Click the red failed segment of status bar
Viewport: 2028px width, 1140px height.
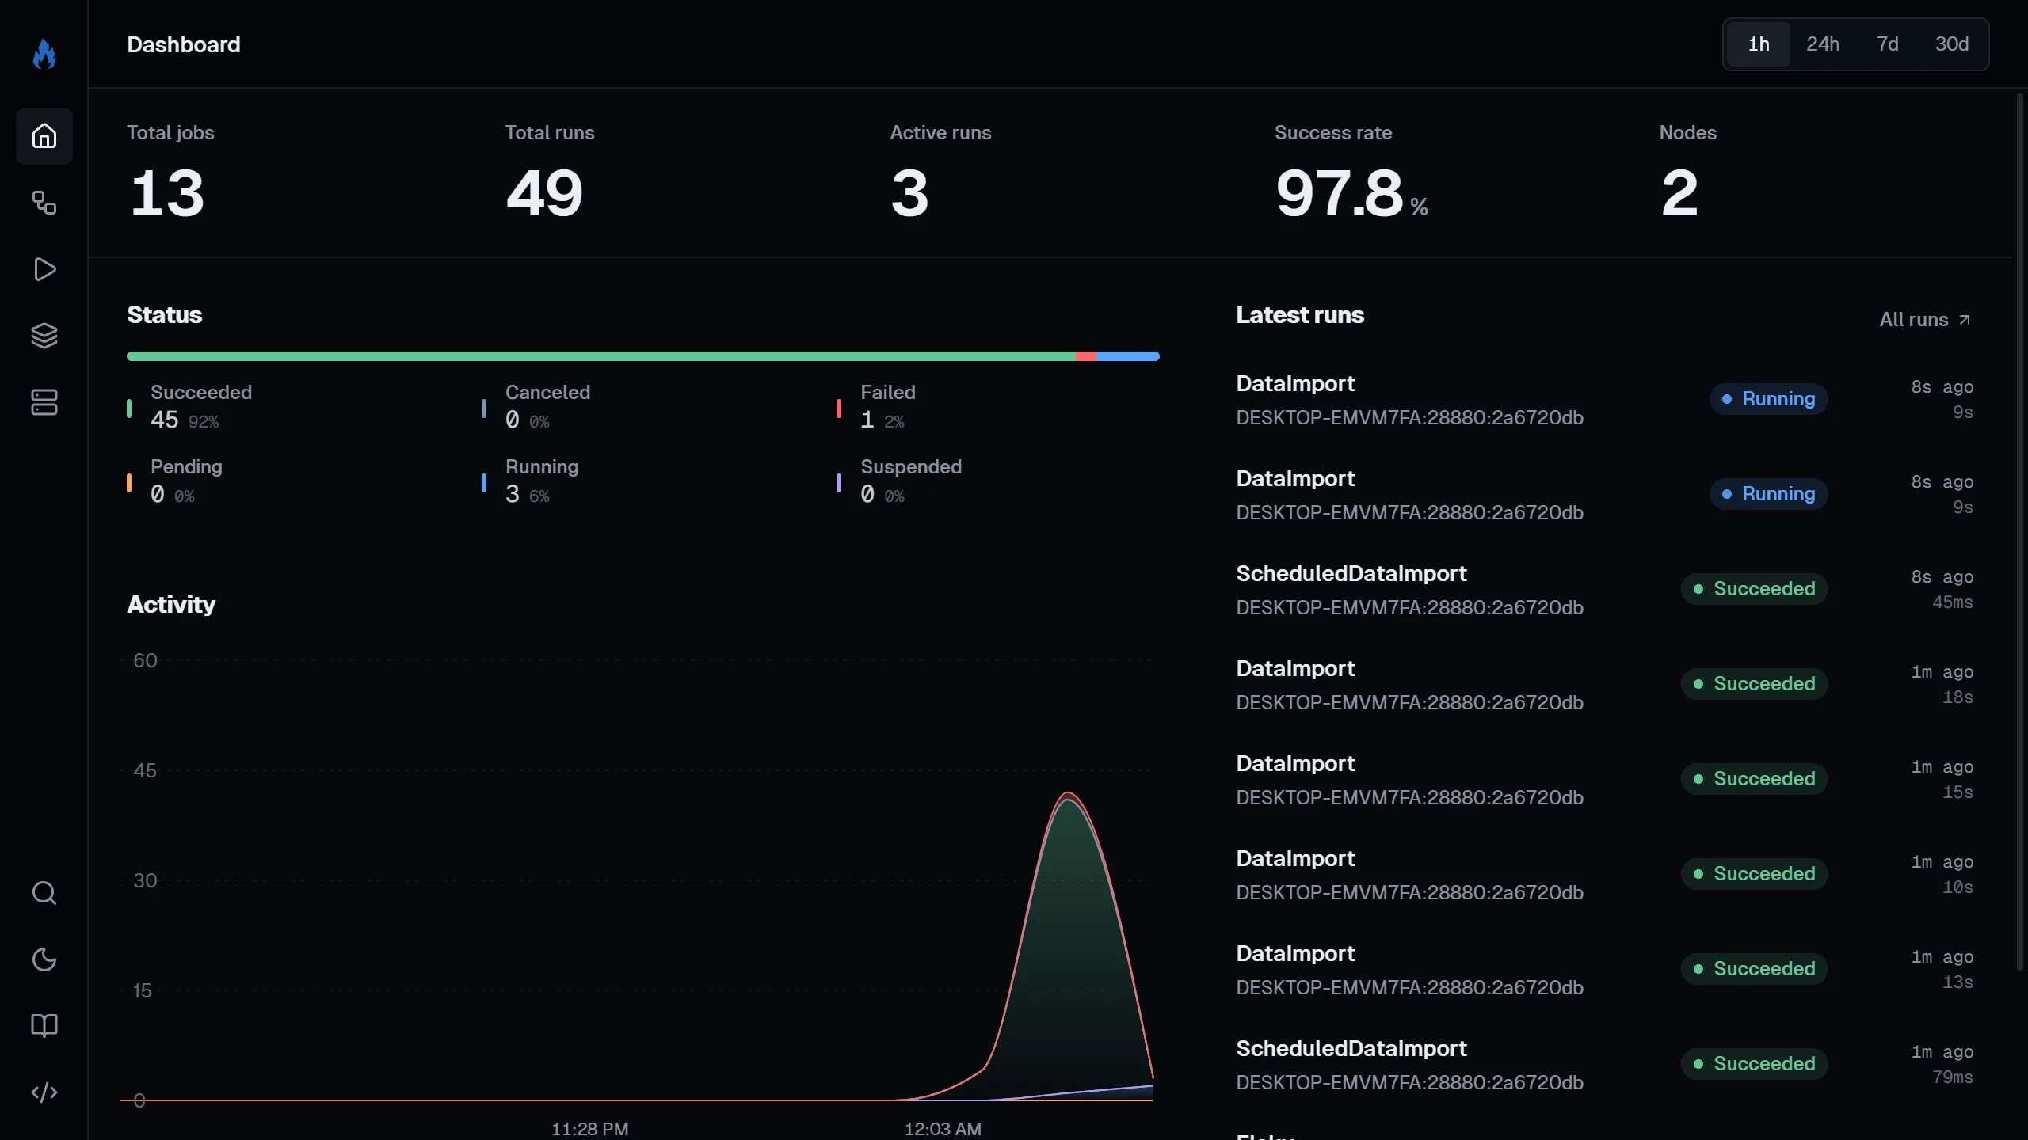[1086, 356]
